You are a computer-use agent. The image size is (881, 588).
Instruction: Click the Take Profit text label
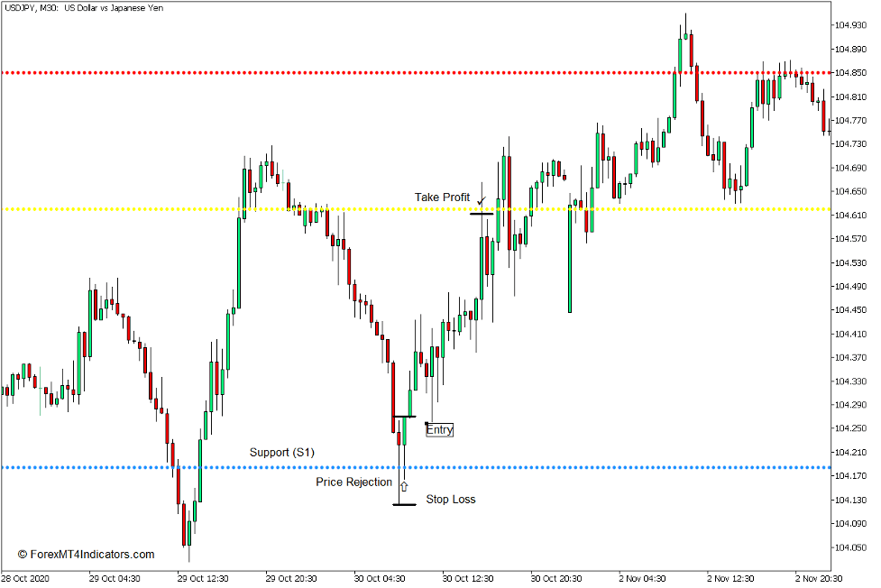click(440, 198)
